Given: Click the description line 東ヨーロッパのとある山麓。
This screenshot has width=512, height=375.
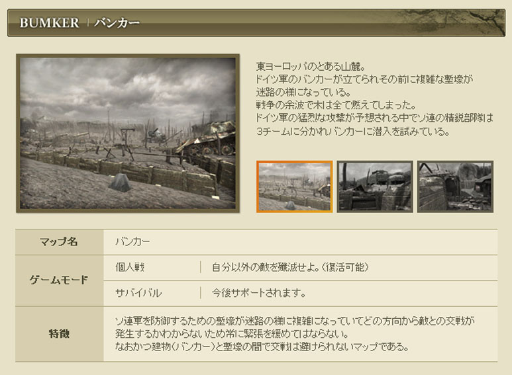Looking at the screenshot, I should coord(311,67).
